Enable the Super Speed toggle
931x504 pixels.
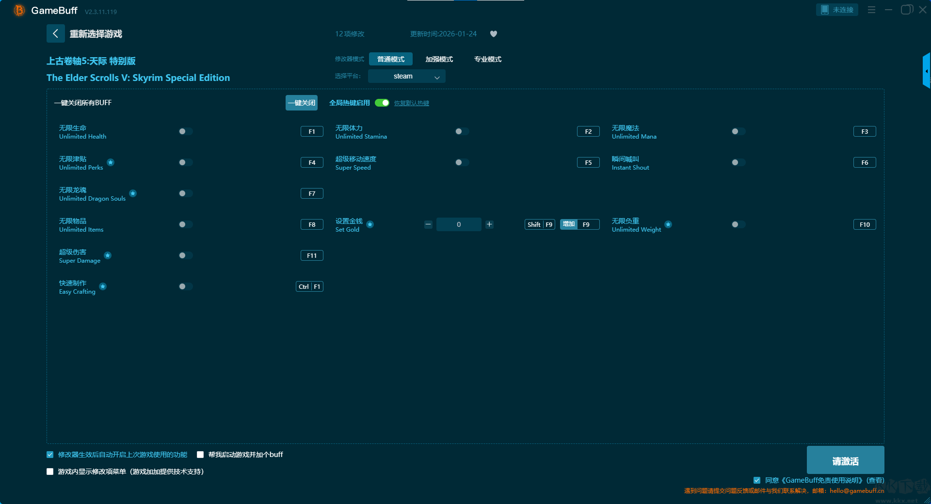[x=462, y=162]
